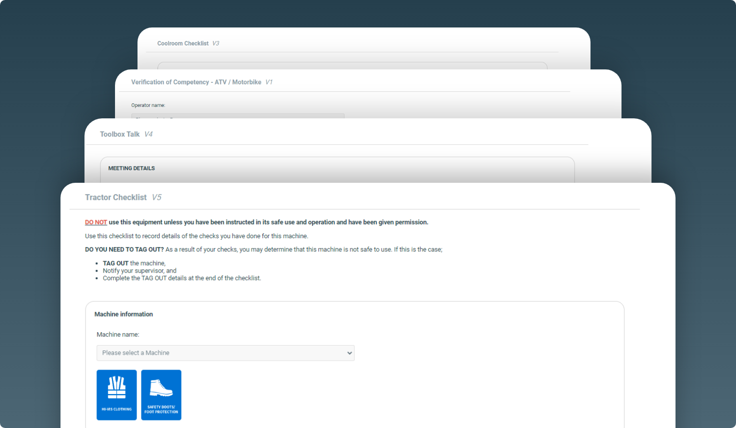Viewport: 736px width, 428px height.
Task: Click the 'Notify your supervisor' bullet item
Action: (x=139, y=271)
